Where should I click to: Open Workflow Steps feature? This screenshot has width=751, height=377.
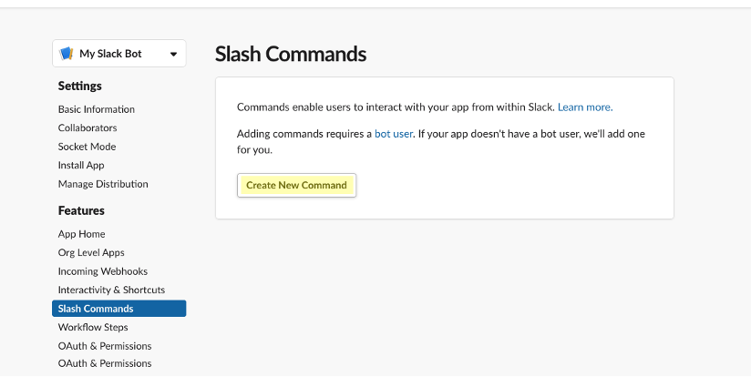pyautogui.click(x=93, y=327)
